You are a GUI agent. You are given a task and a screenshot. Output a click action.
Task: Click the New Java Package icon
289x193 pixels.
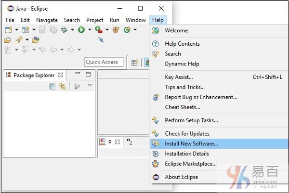pos(116,30)
